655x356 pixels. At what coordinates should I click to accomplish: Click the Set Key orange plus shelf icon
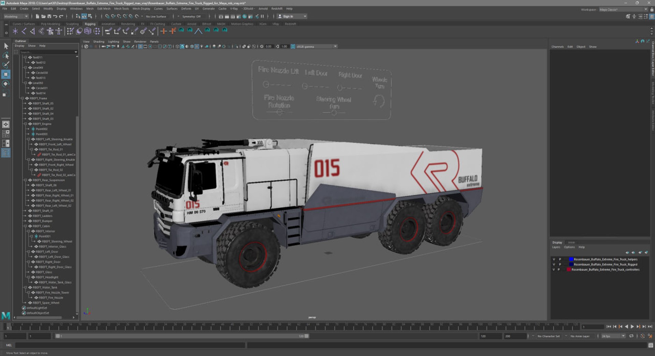click(x=163, y=31)
